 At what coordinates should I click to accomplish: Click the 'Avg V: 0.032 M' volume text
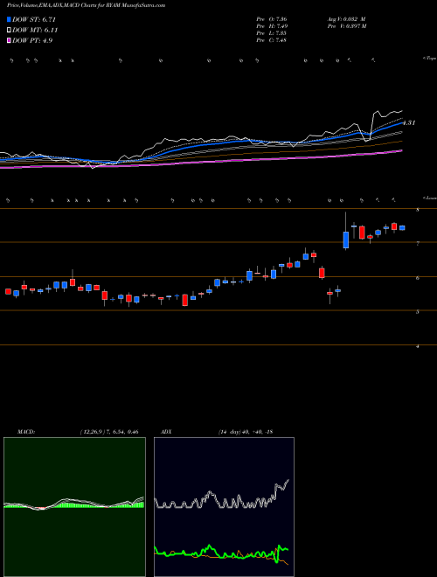[347, 18]
